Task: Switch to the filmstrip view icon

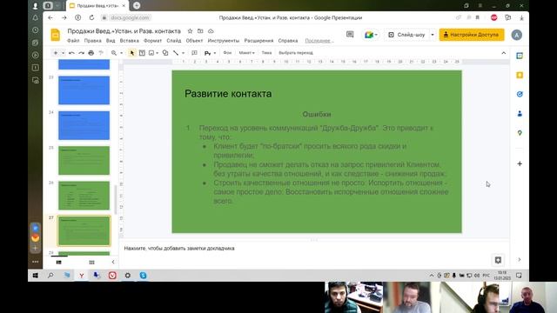Action: pos(59,263)
